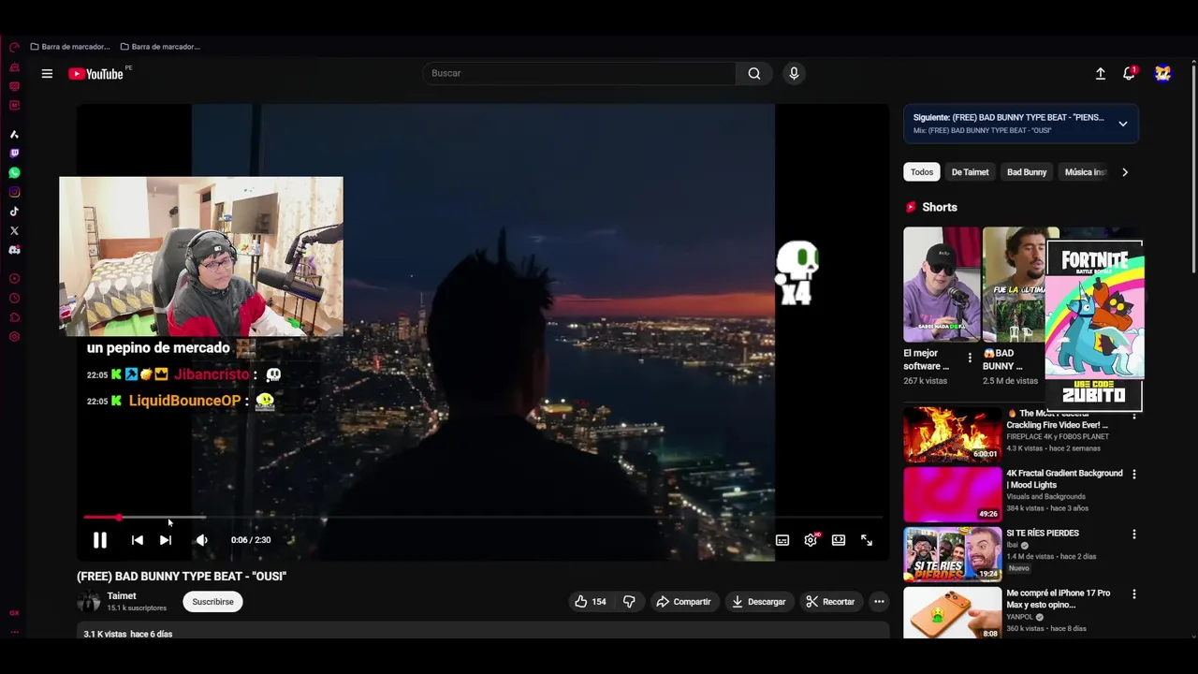Click the Buscar search field
Image resolution: width=1198 pixels, height=674 pixels.
click(x=579, y=74)
